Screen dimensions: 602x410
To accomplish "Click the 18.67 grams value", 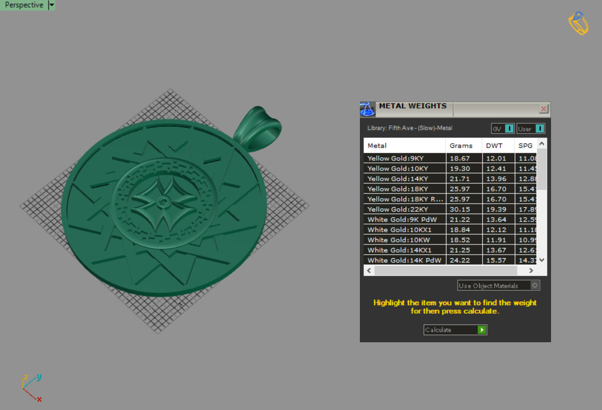I will click(x=460, y=158).
